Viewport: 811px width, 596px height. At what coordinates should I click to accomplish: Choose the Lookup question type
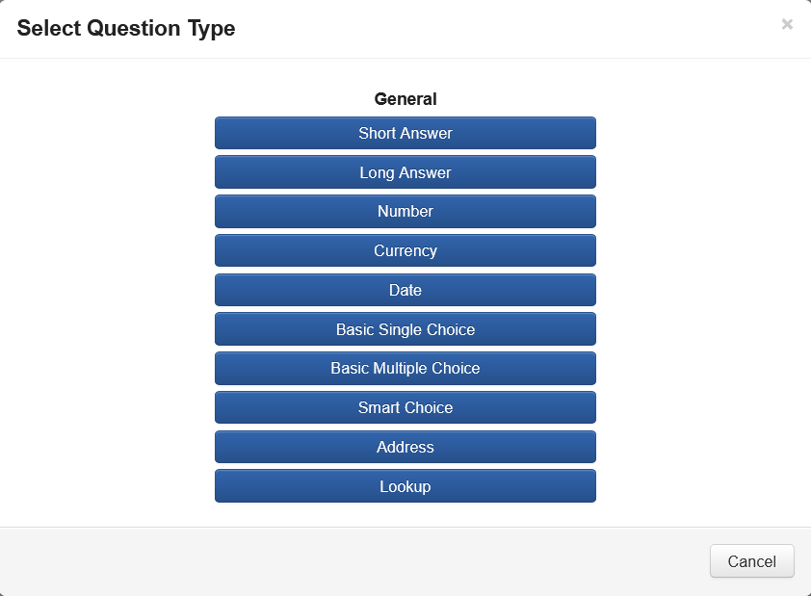click(405, 486)
